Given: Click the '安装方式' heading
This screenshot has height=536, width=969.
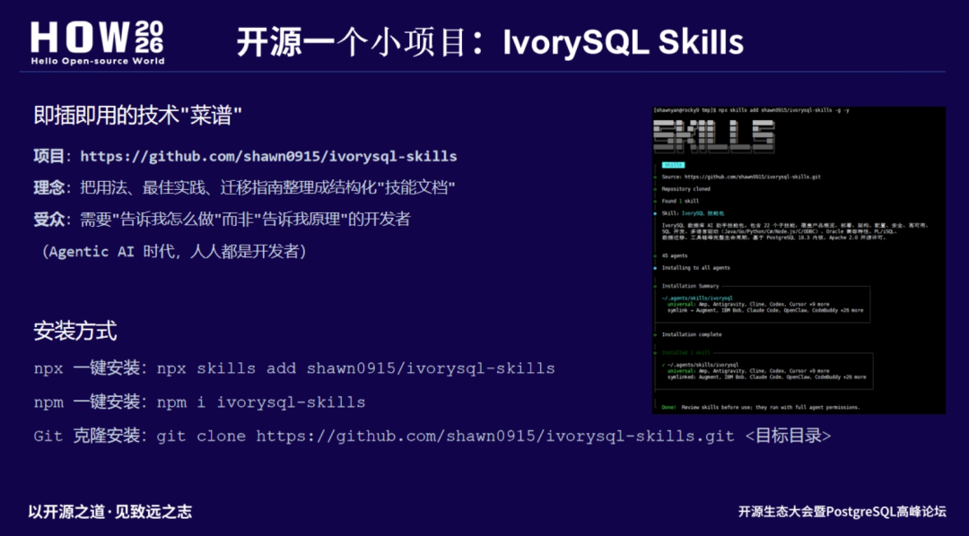Looking at the screenshot, I should 74,332.
